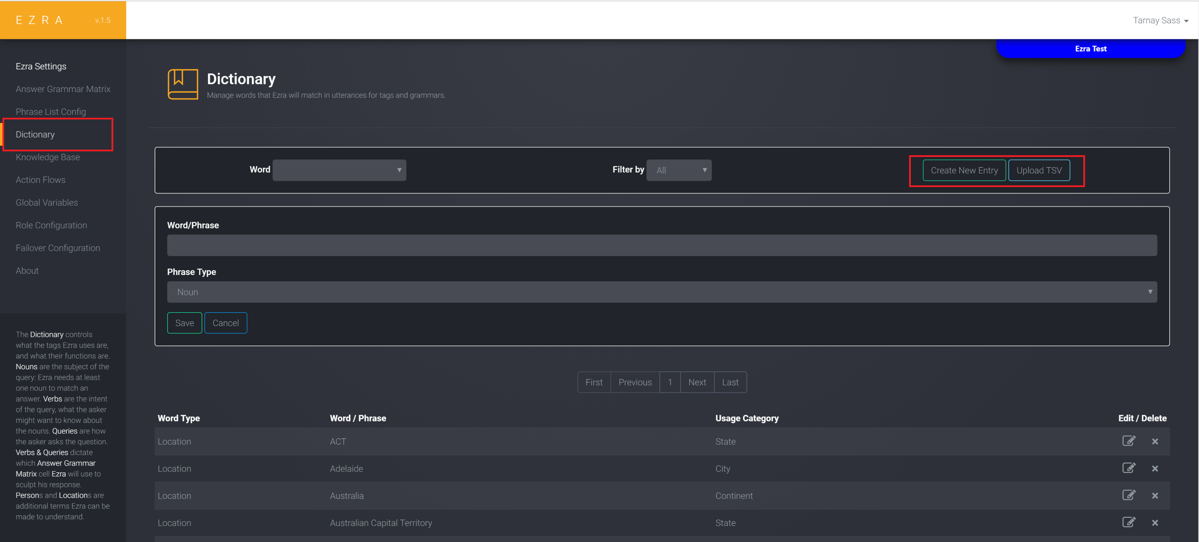1199x542 pixels.
Task: Expand the Phrase Type Noun dropdown
Action: coord(662,292)
